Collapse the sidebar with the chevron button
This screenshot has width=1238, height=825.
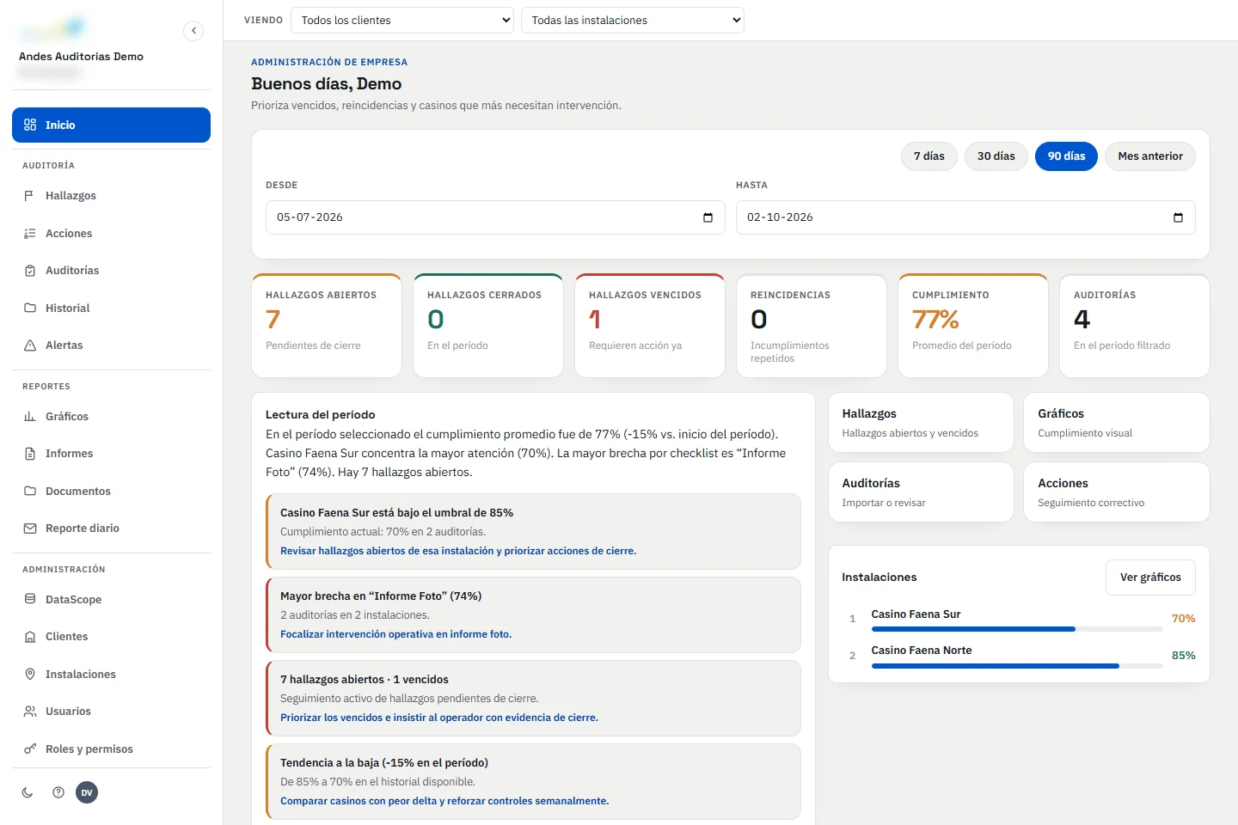[x=193, y=31]
